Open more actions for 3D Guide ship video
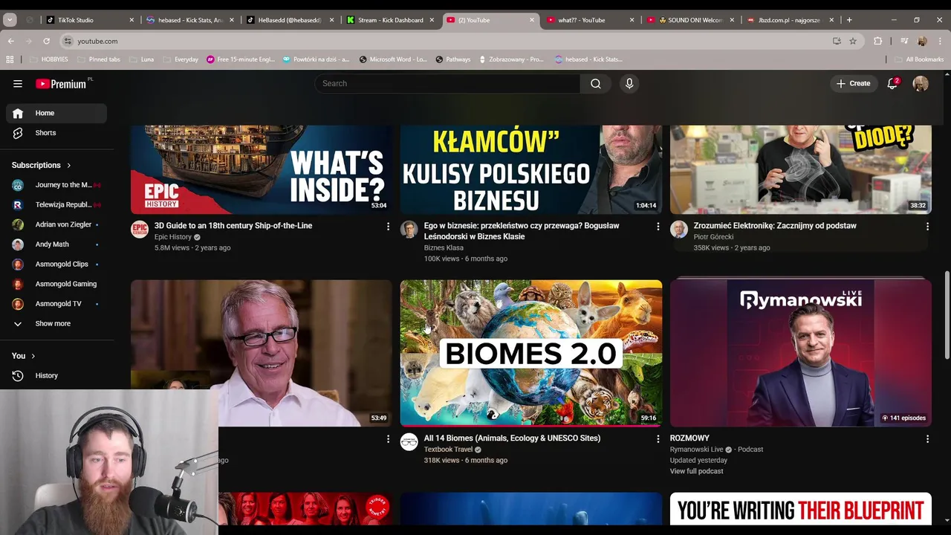951x535 pixels. [388, 226]
